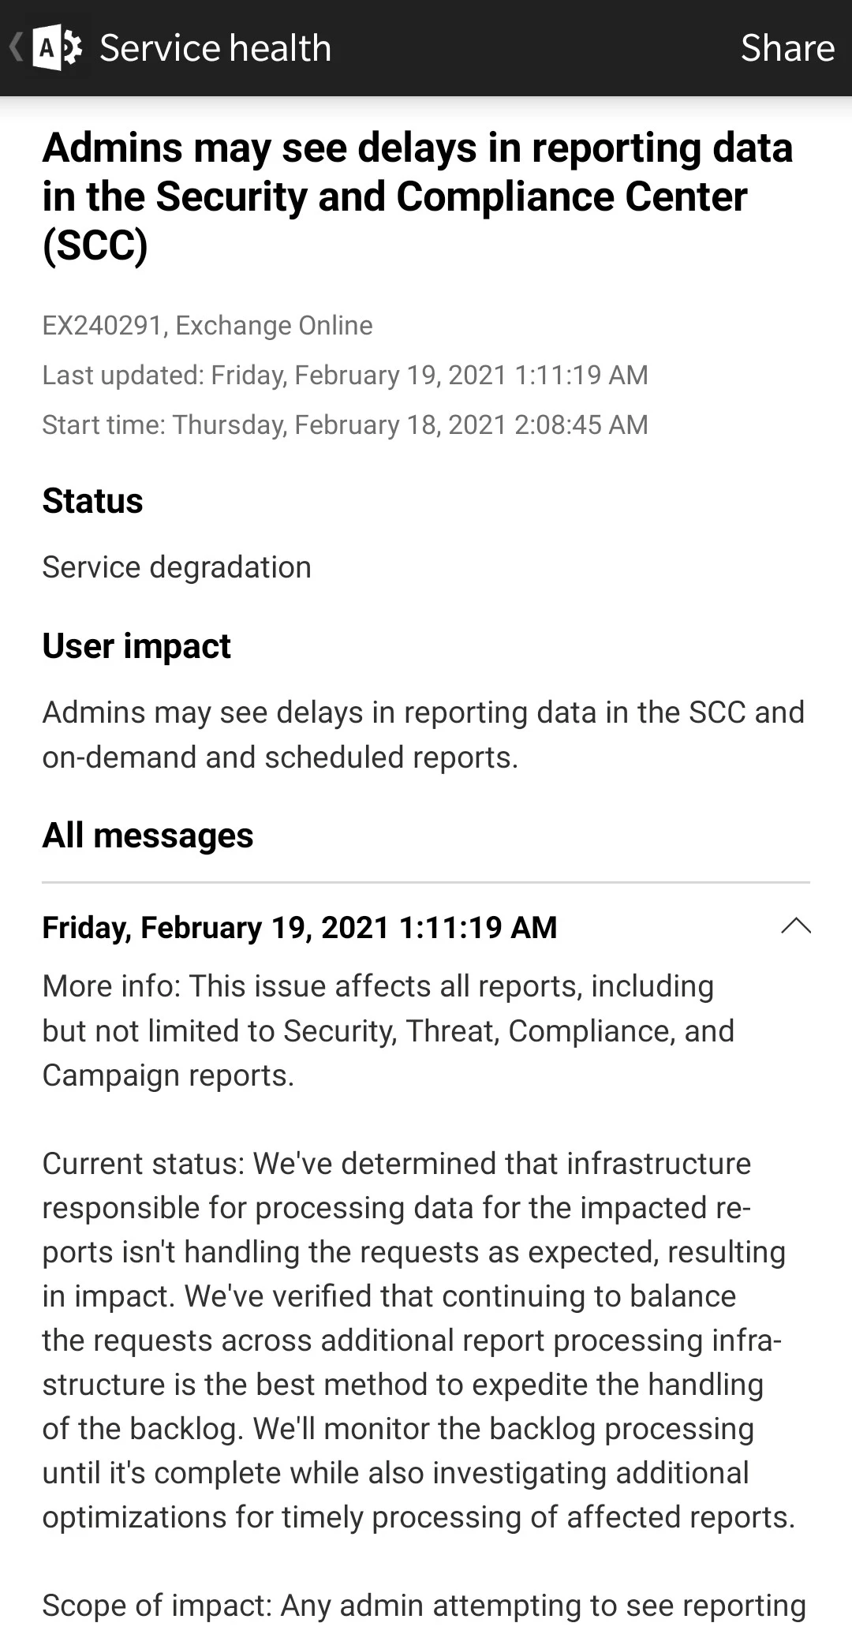Tap the Share option
Screen dimensions: 852x1634
click(x=787, y=47)
